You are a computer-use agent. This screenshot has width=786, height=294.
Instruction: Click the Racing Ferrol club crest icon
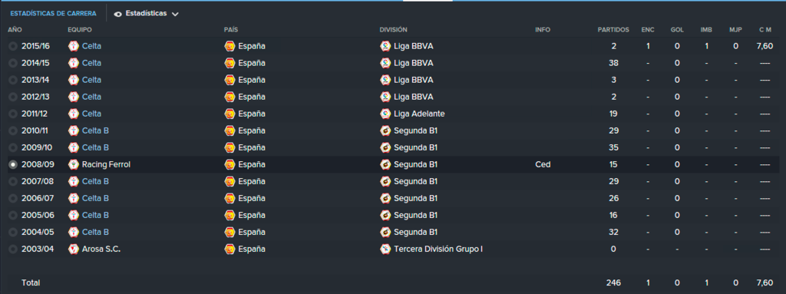point(74,164)
